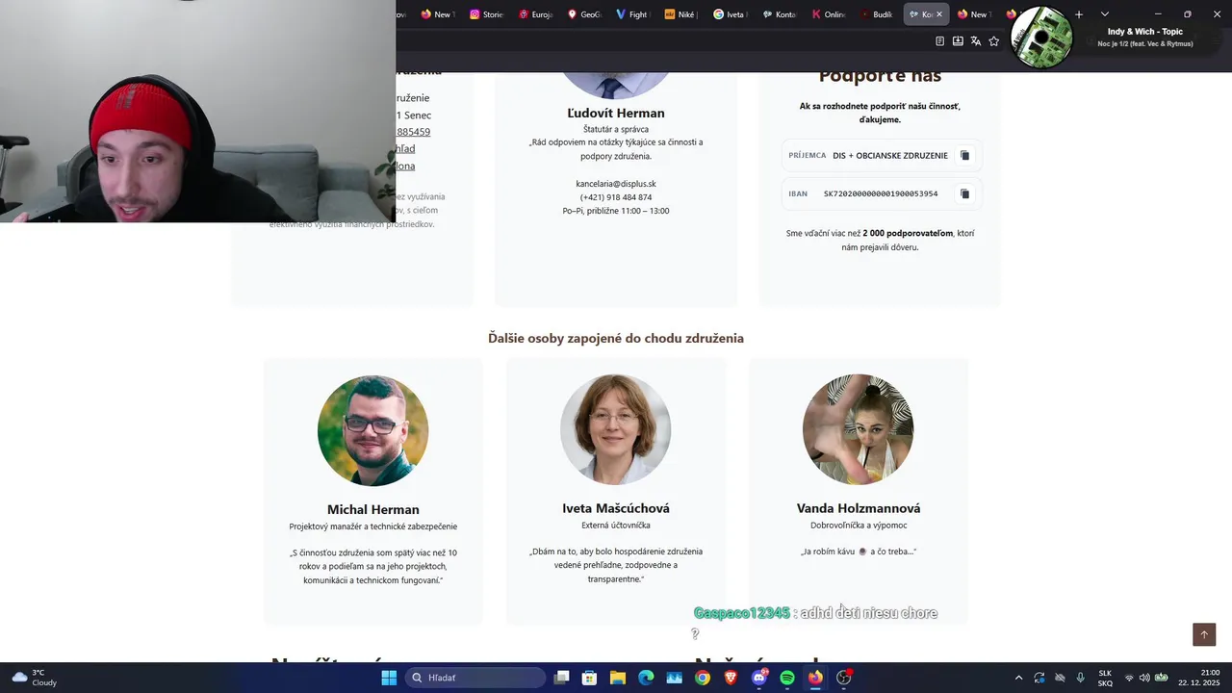Click the Hľadať taskbar search box
The width and height of the screenshot is (1232, 693).
[475, 678]
